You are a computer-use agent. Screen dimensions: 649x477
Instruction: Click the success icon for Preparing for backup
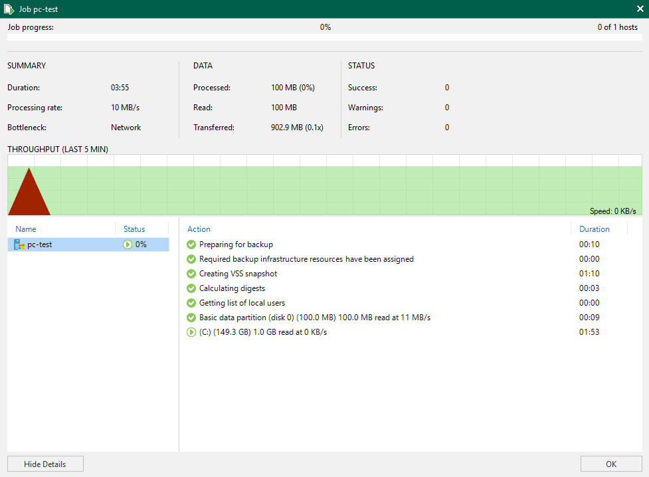(x=191, y=244)
